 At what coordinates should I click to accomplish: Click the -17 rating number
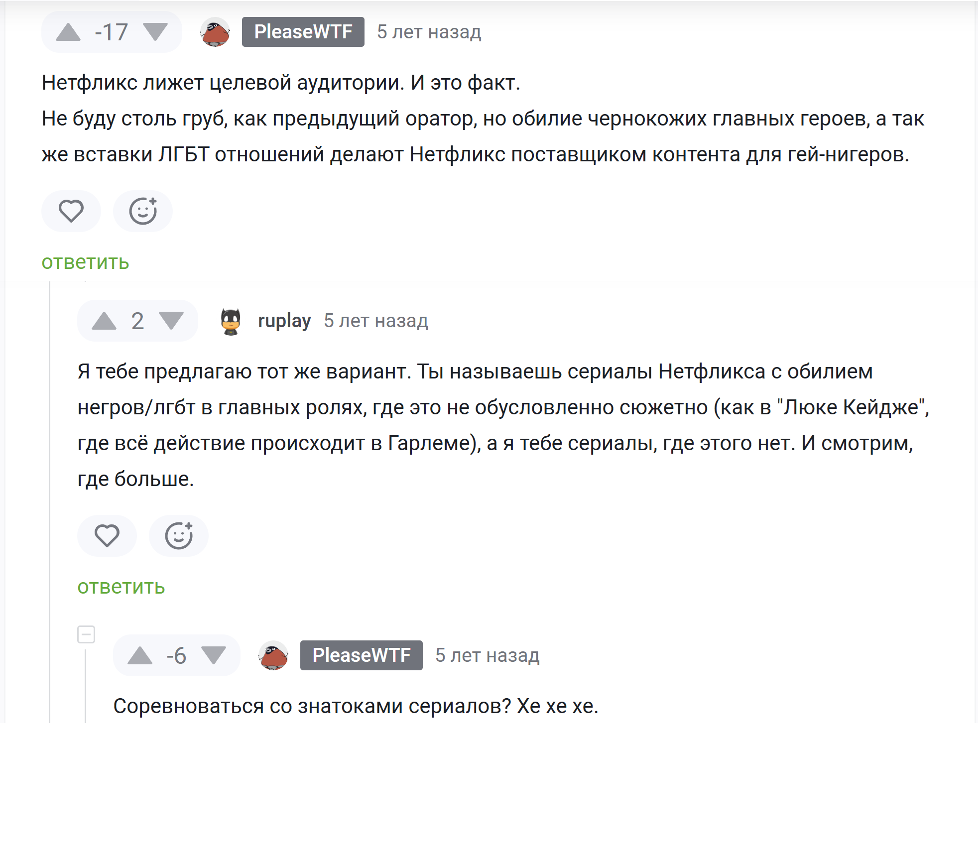point(111,31)
